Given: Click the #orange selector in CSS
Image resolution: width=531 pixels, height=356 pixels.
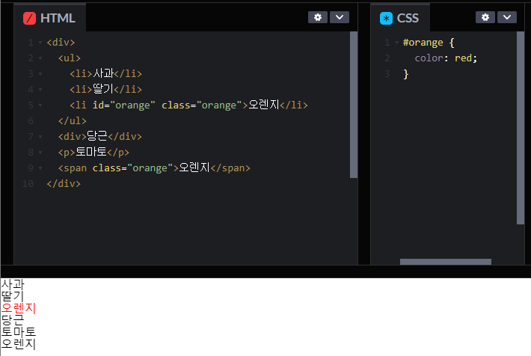Looking at the screenshot, I should [x=423, y=43].
